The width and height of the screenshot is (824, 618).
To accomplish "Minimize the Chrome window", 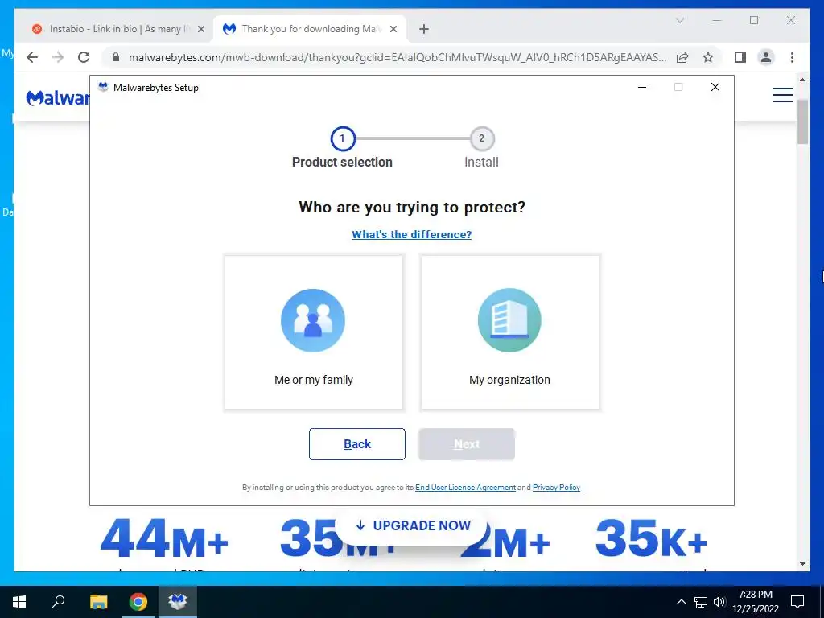I will click(x=717, y=20).
